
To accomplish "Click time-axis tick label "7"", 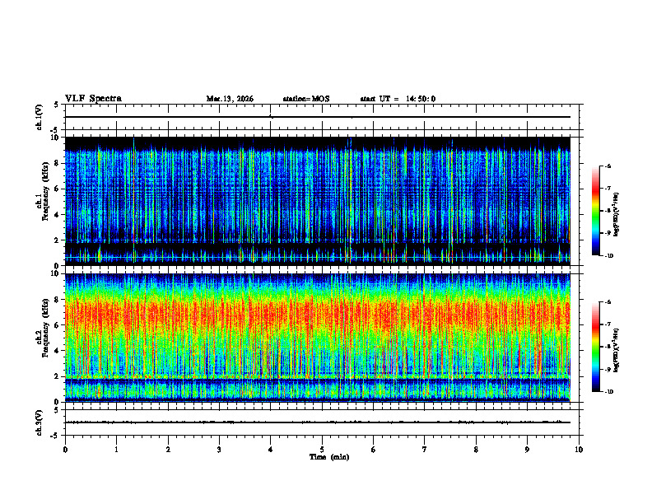I will (425, 450).
